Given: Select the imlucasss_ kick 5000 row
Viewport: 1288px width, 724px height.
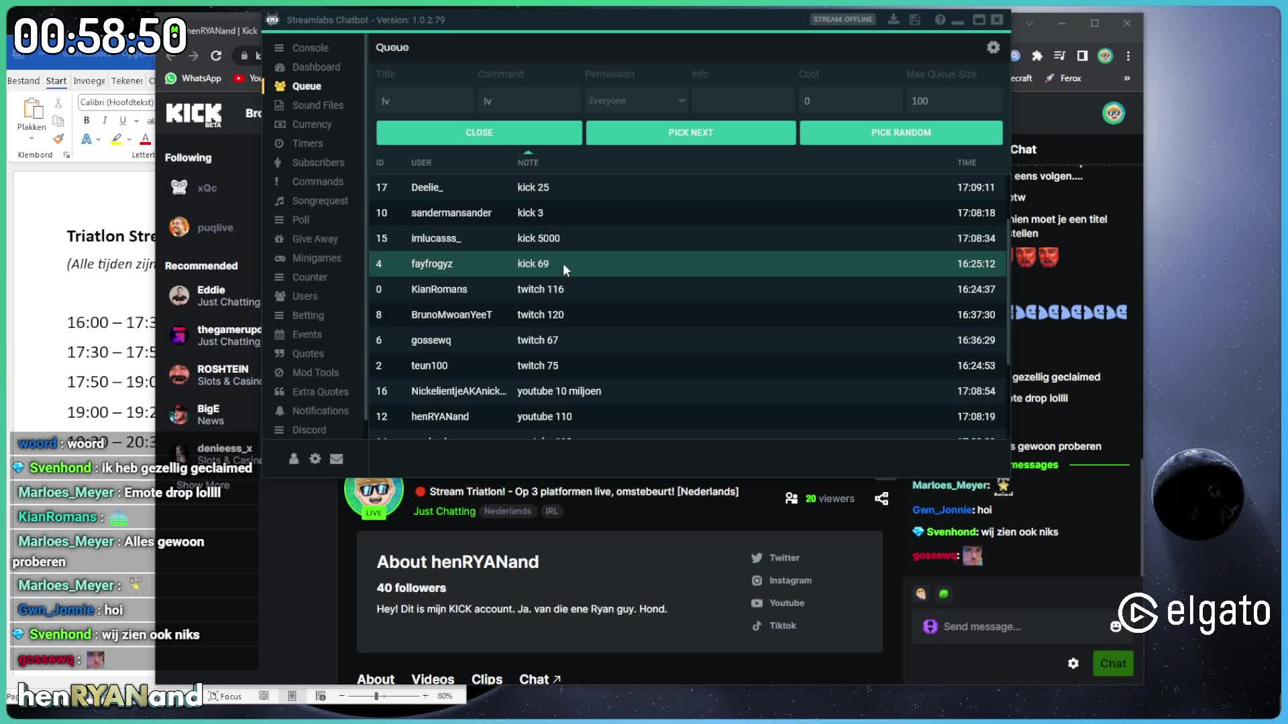Looking at the screenshot, I should click(x=687, y=238).
